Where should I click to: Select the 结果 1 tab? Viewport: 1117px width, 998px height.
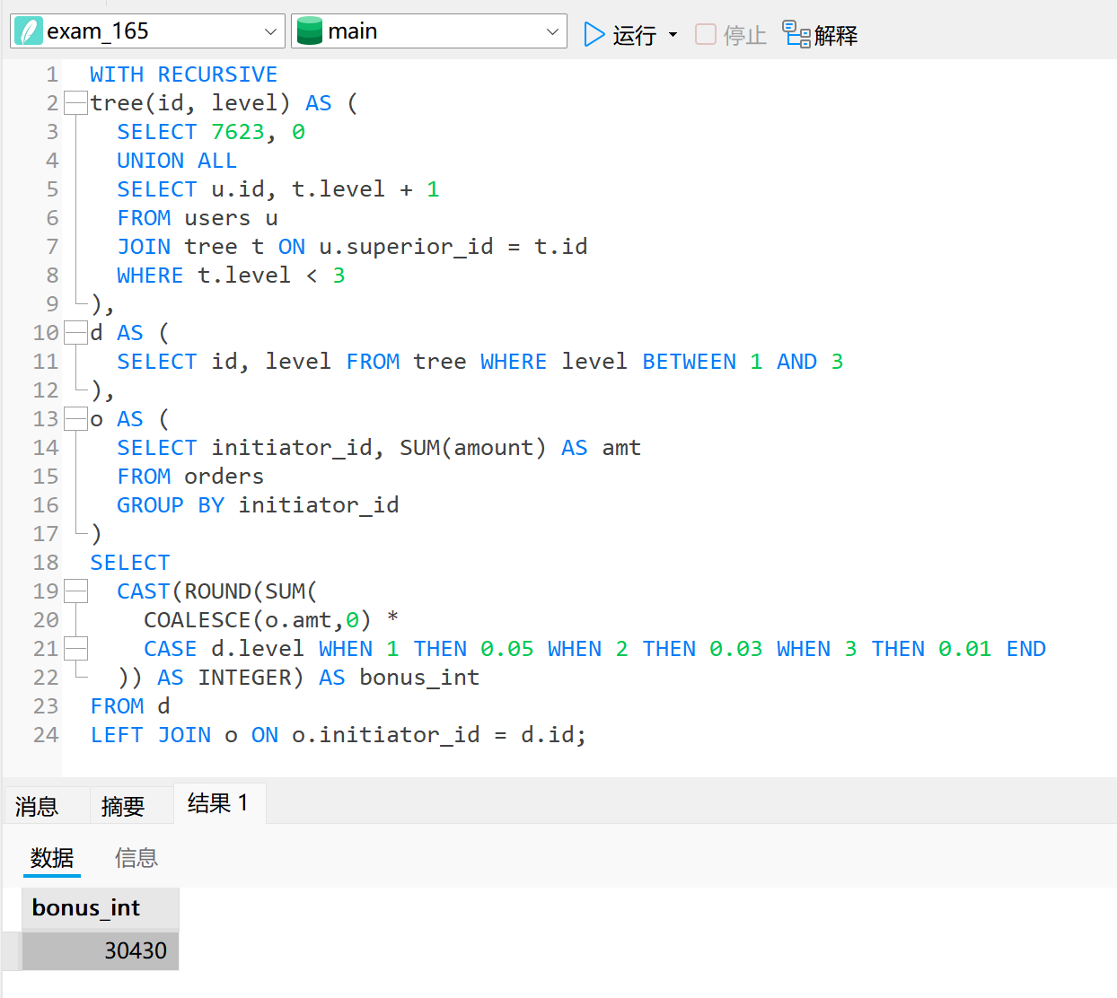click(x=217, y=803)
